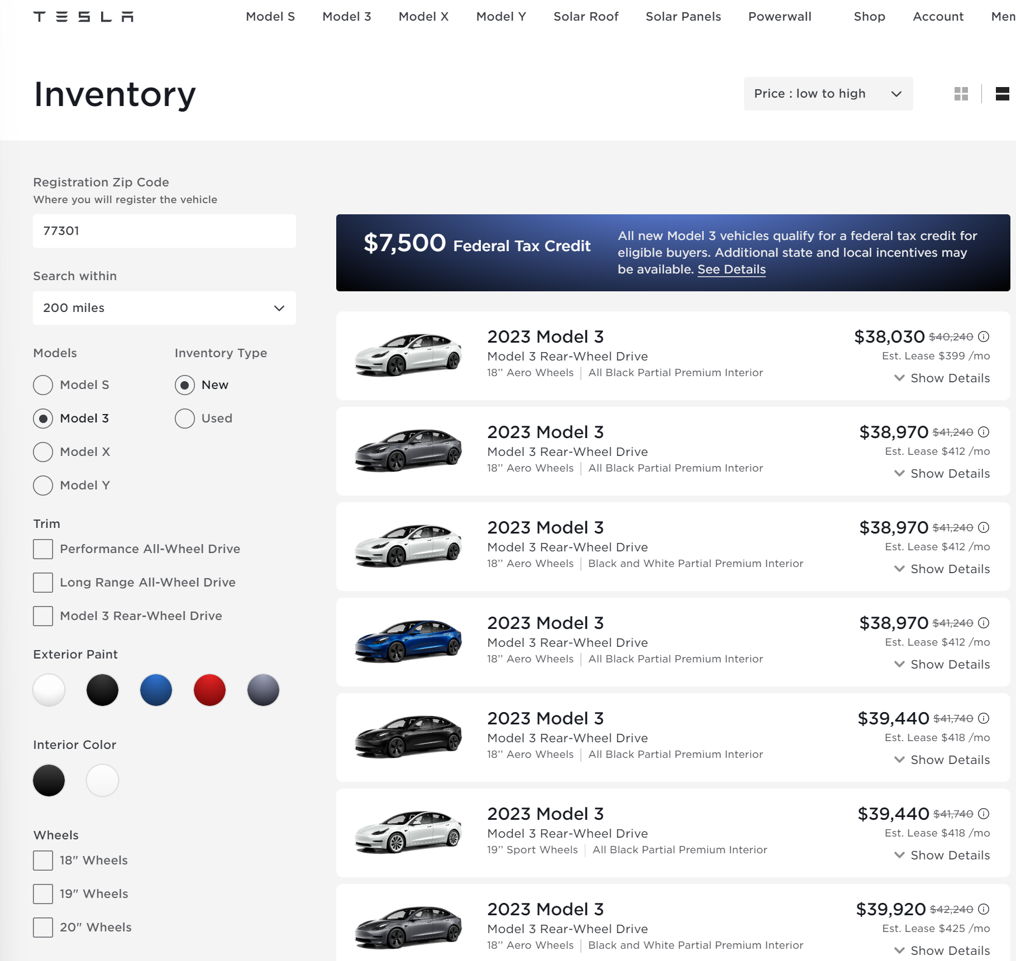Viewport: 1016px width, 961px height.
Task: Select blue exterior paint swatch
Action: tap(156, 690)
